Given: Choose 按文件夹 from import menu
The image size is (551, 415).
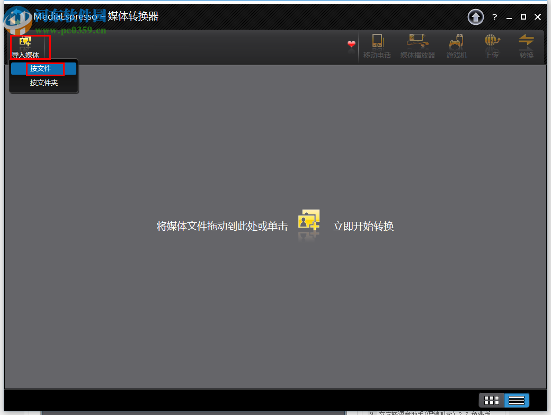Looking at the screenshot, I should [x=44, y=83].
